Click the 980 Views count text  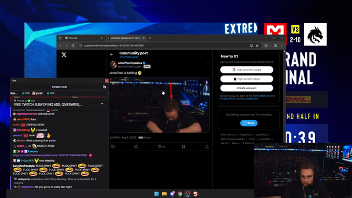144,137
